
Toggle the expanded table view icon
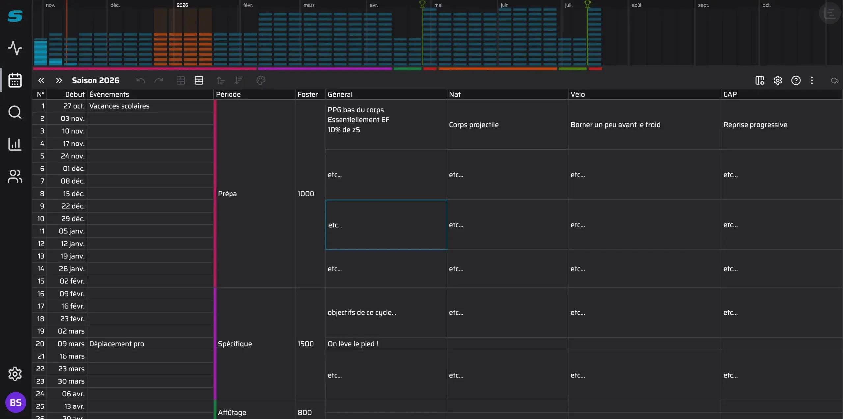coord(199,80)
